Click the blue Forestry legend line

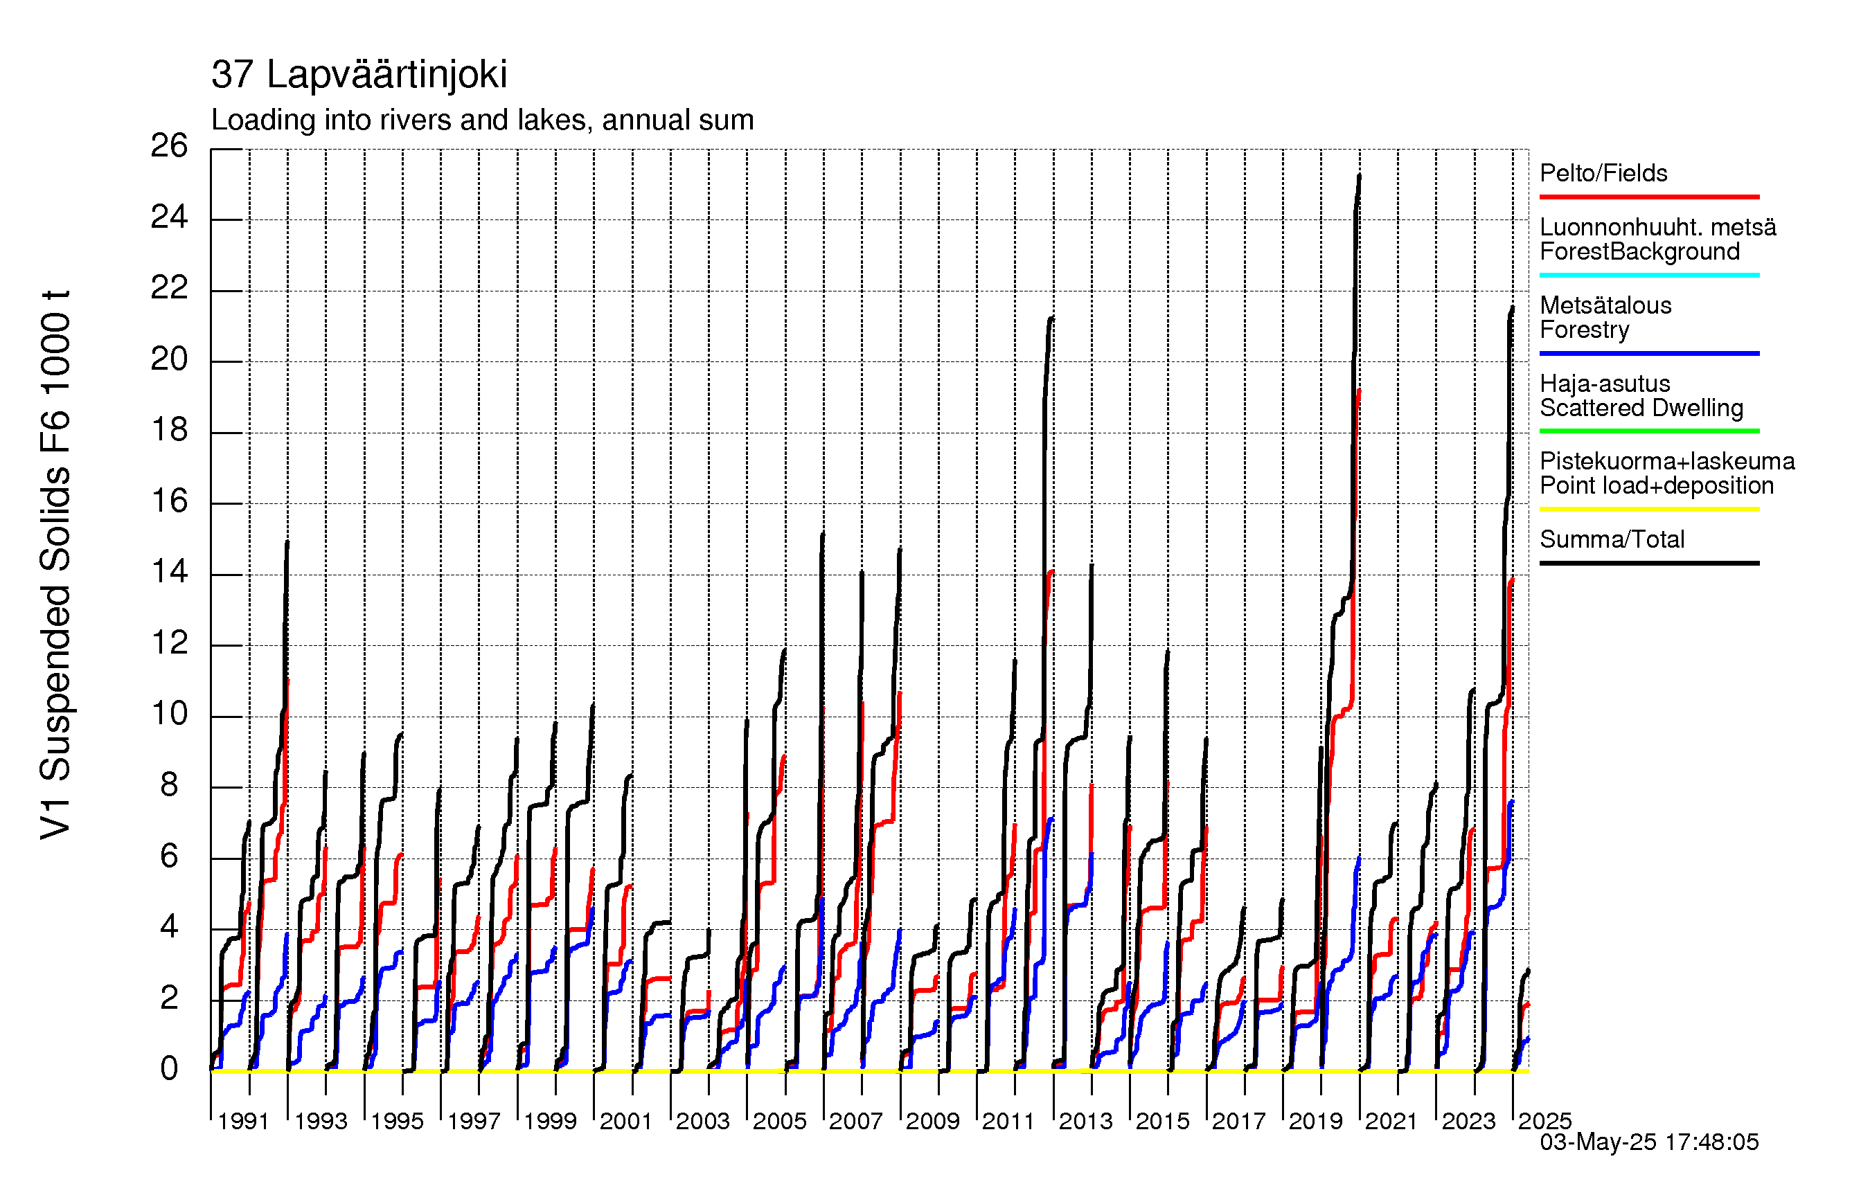(1650, 353)
